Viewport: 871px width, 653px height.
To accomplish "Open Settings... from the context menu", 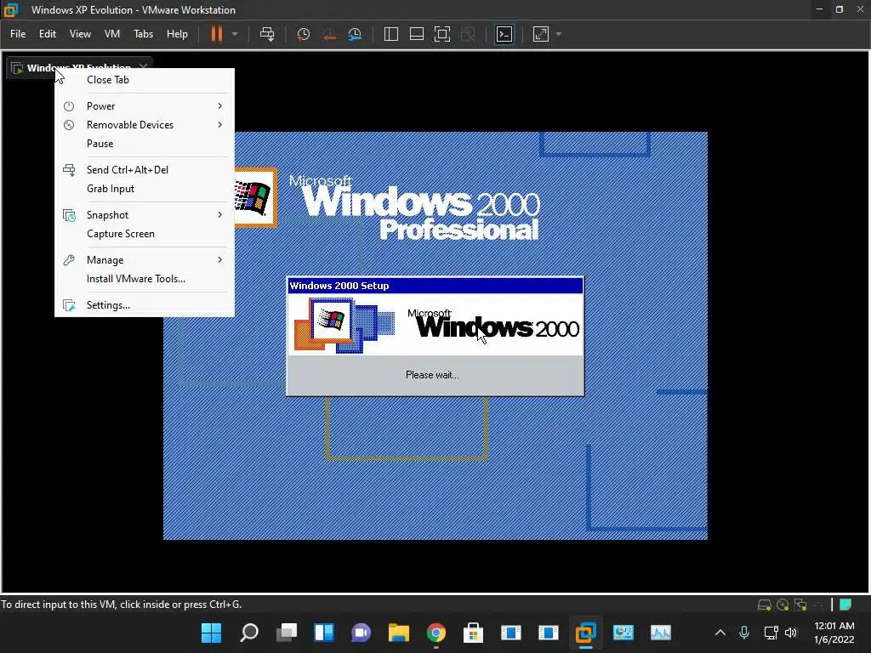I will [x=145, y=305].
